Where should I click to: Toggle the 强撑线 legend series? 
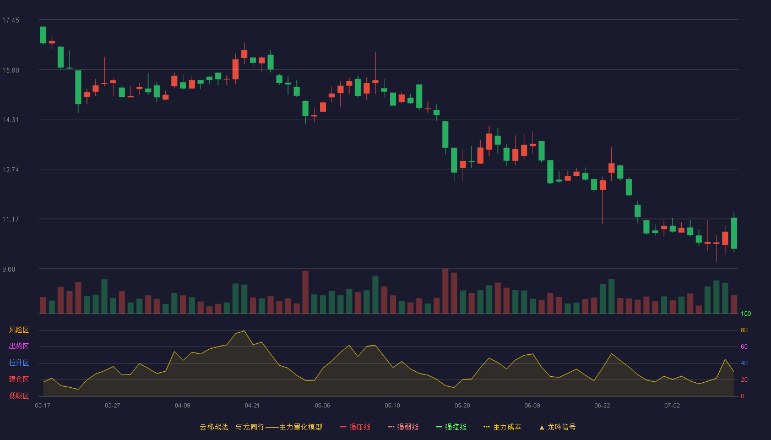(x=451, y=427)
